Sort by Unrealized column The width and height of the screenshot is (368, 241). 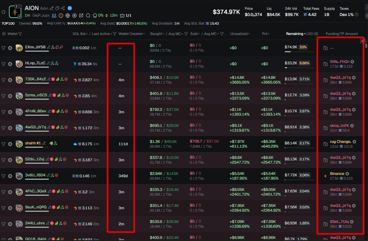pos(240,34)
